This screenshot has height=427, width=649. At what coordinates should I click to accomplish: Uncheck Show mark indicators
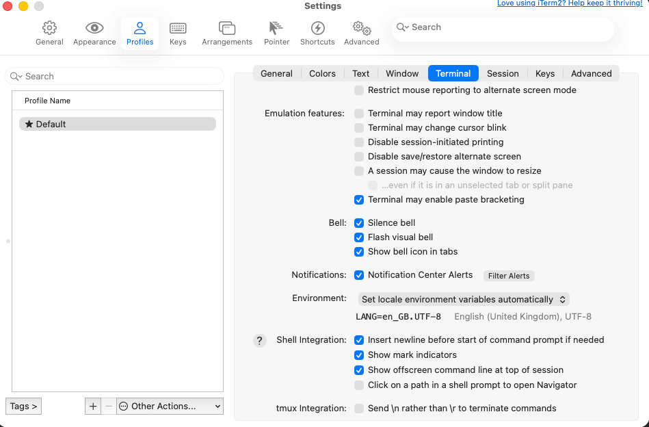[359, 355]
